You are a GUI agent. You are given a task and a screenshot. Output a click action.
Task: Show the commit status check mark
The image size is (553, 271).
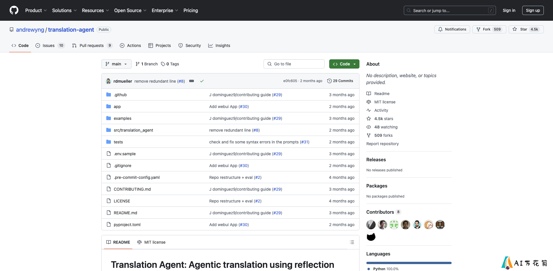[202, 81]
